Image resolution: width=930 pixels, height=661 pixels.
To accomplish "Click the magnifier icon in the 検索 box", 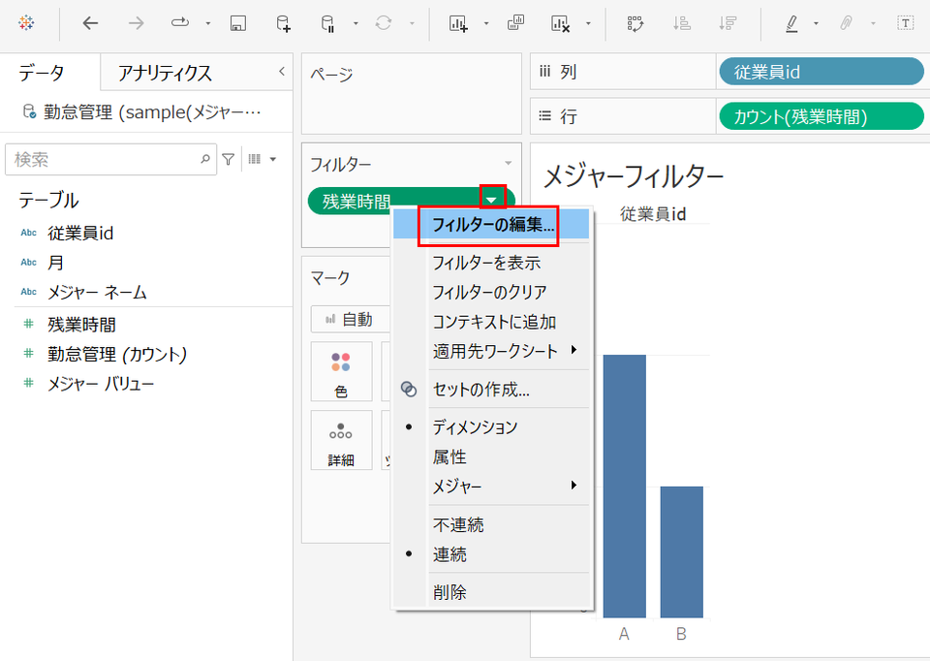I will click(x=205, y=159).
